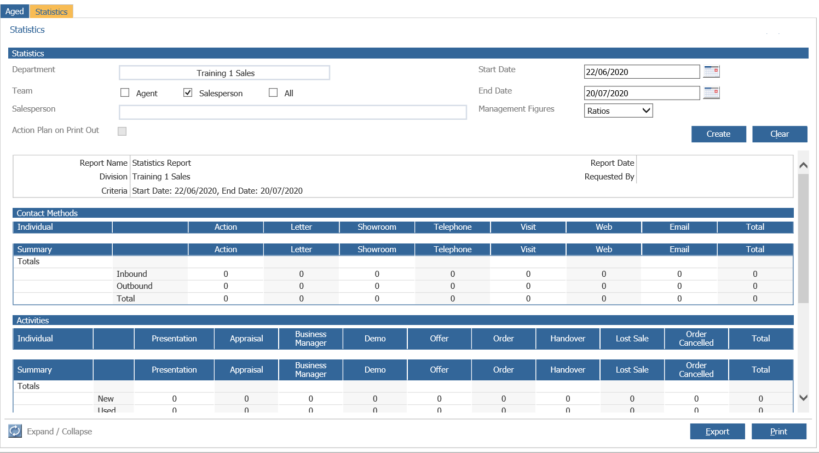Click Web header in Contact Methods Individual row

click(604, 227)
